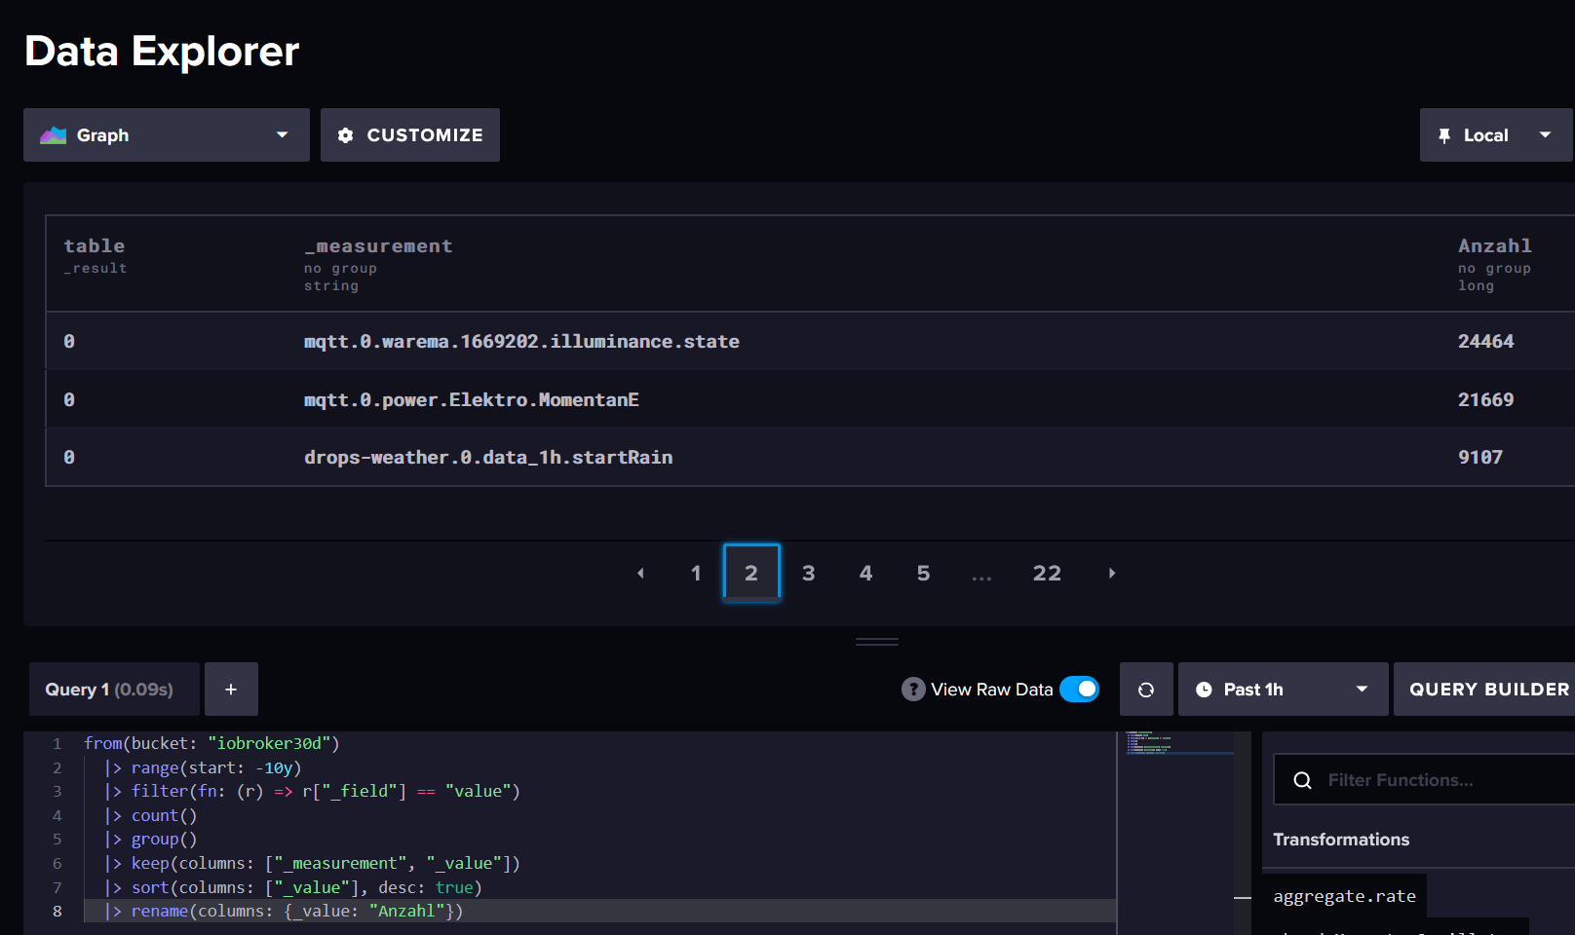Click the Graph type chart icon
The image size is (1575, 935).
point(53,135)
